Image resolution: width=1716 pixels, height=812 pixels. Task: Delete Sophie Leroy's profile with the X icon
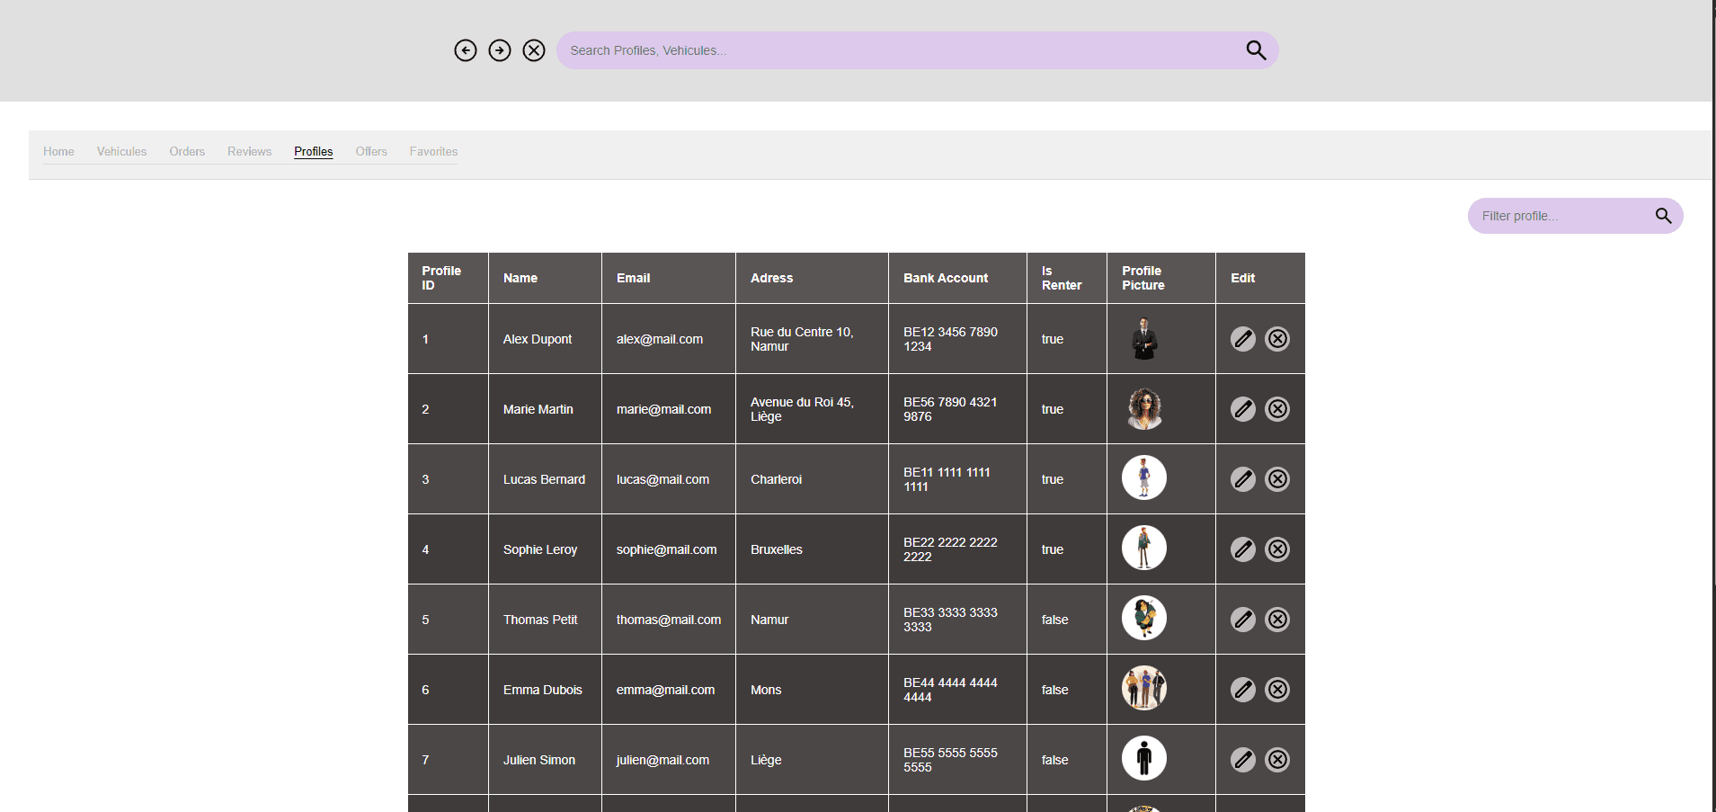click(1277, 549)
